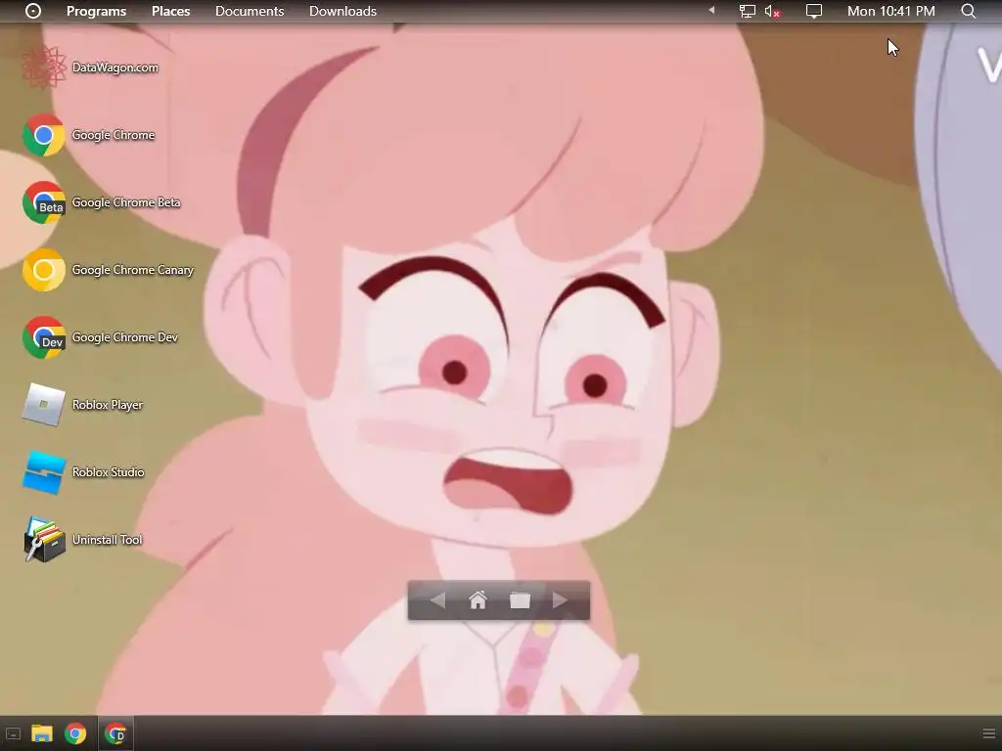This screenshot has height=751, width=1002.
Task: Click the circular system logo in top bar
Action: point(33,11)
